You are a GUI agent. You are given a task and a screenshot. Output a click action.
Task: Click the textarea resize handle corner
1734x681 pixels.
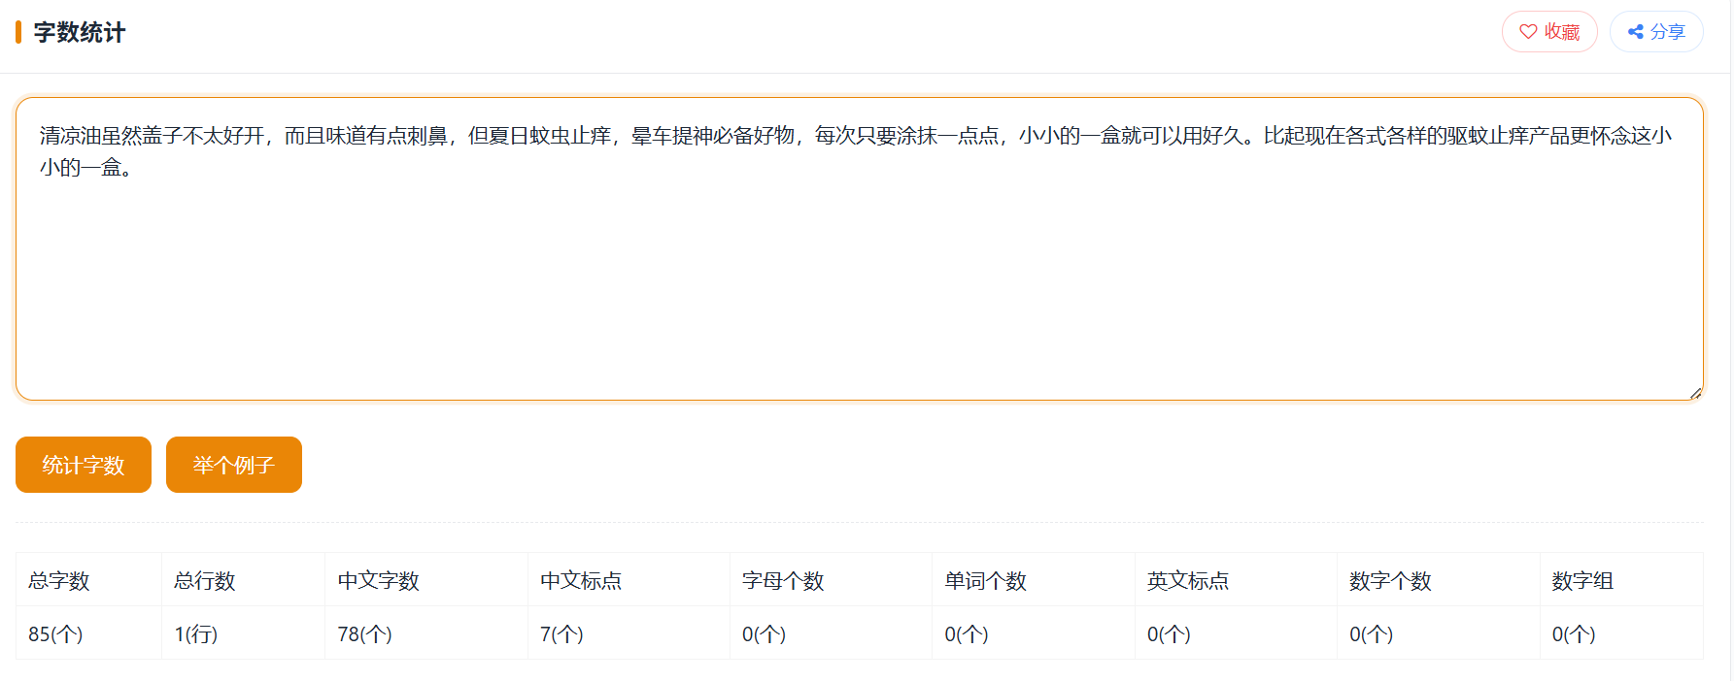[x=1695, y=392]
